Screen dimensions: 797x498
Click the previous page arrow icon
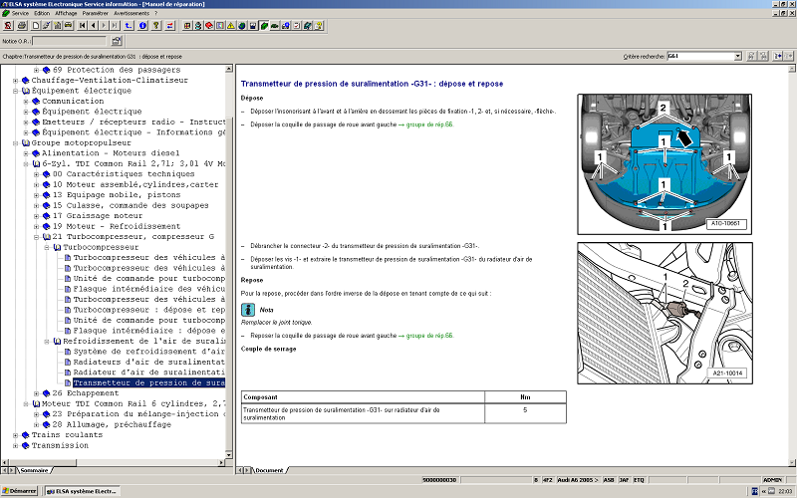click(93, 26)
